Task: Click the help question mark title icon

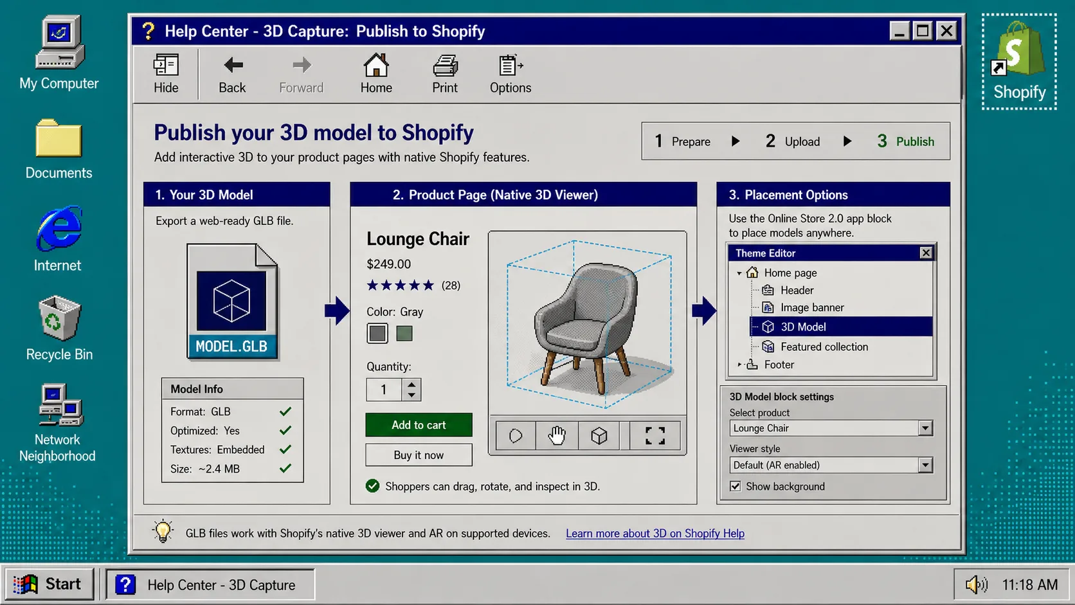Action: pos(148,31)
